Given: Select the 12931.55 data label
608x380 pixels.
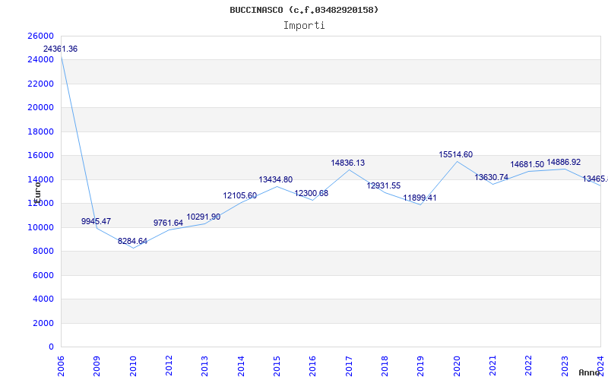Looking at the screenshot, I should click(x=384, y=185).
